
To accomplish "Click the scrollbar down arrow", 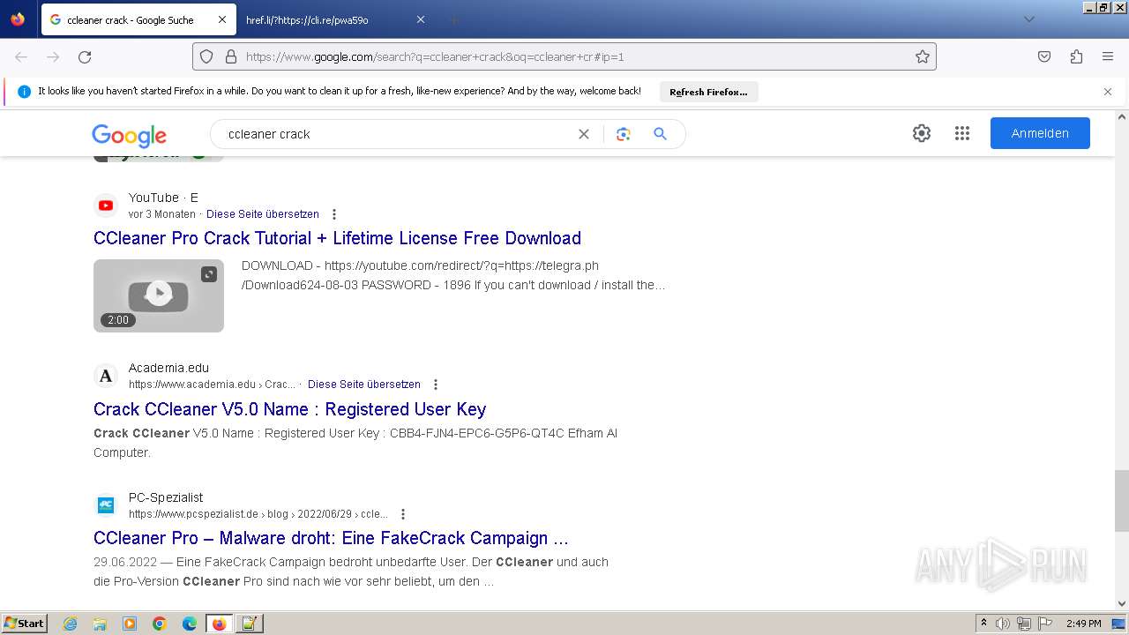I will click(x=1122, y=604).
